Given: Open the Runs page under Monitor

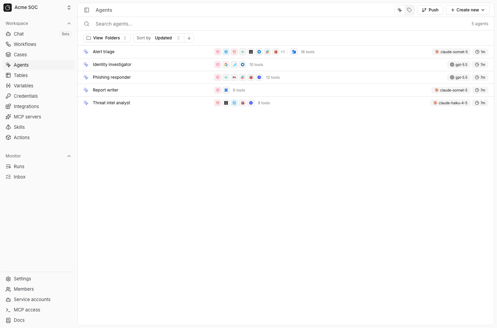Looking at the screenshot, I should tap(39, 166).
